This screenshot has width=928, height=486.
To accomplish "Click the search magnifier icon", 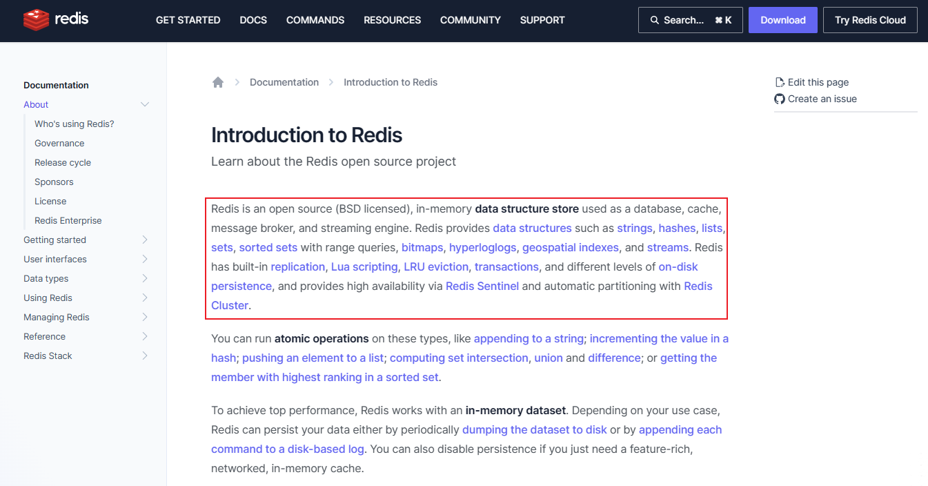I will (655, 20).
